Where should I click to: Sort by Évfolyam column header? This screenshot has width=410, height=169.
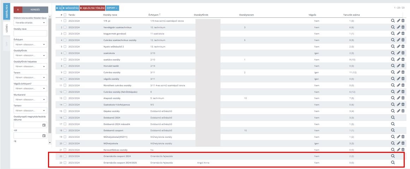[x=154, y=15]
